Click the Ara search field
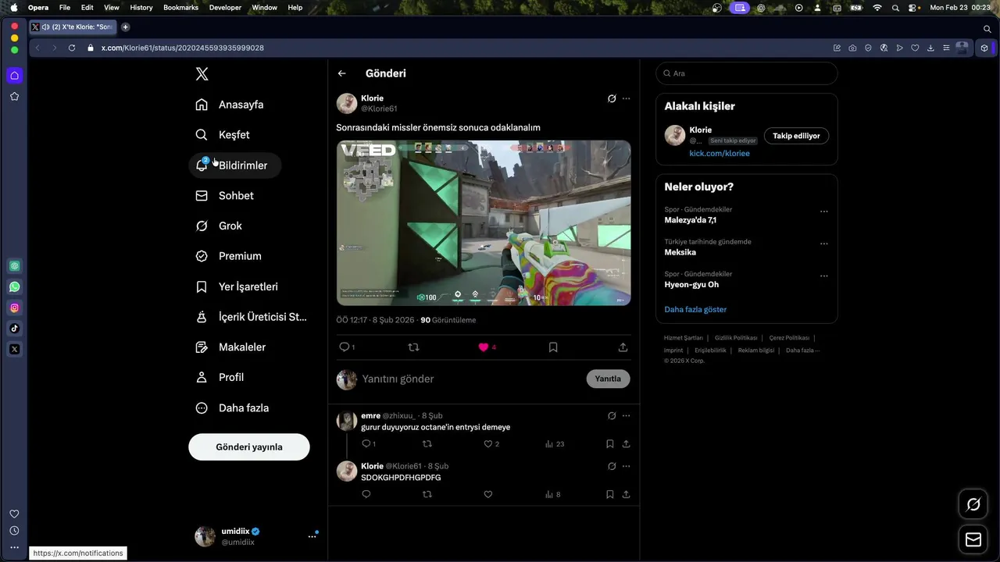 (747, 73)
